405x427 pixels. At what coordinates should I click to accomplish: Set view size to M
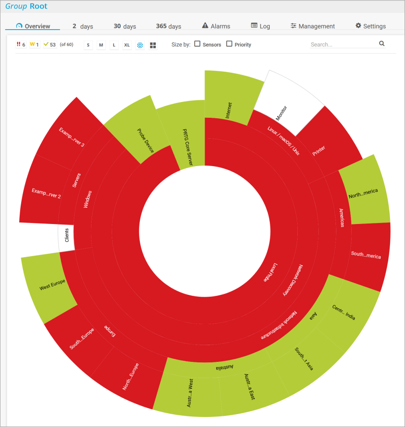coord(101,45)
